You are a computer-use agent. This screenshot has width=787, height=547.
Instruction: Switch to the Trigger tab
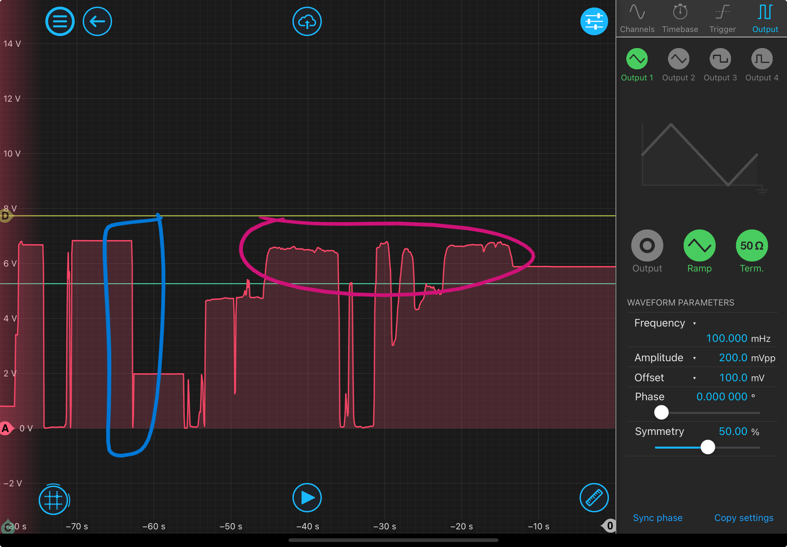click(x=723, y=19)
